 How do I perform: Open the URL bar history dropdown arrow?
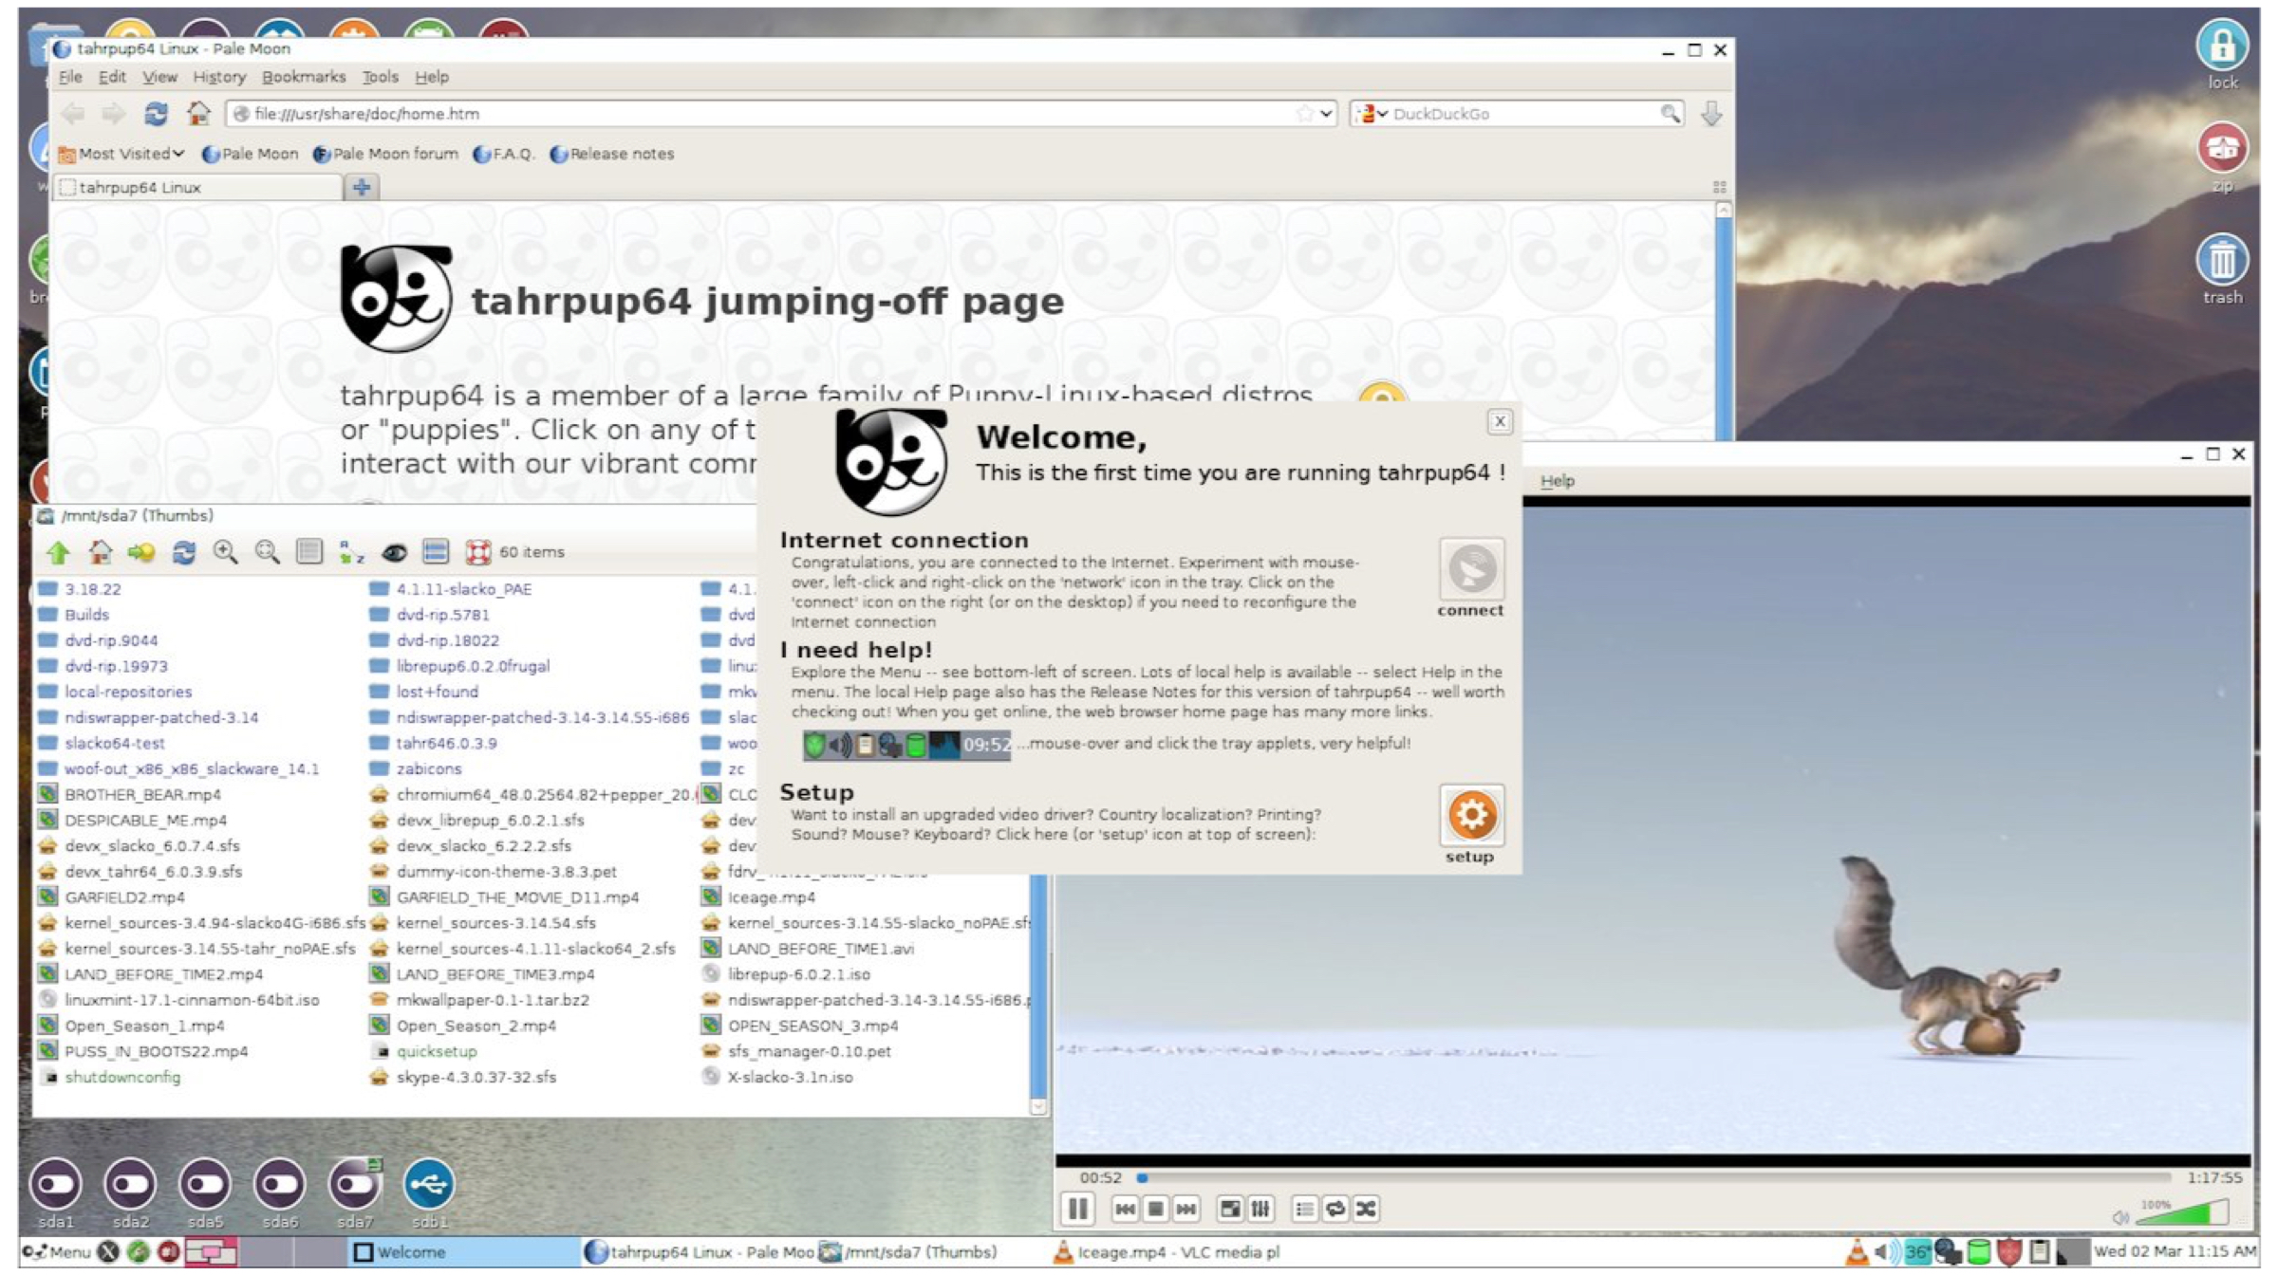click(x=1326, y=114)
